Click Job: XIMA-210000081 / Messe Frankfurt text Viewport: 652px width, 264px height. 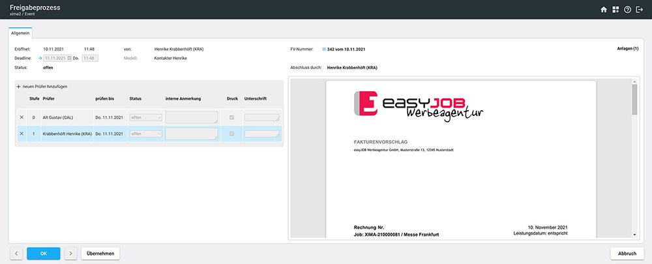[x=396, y=235]
